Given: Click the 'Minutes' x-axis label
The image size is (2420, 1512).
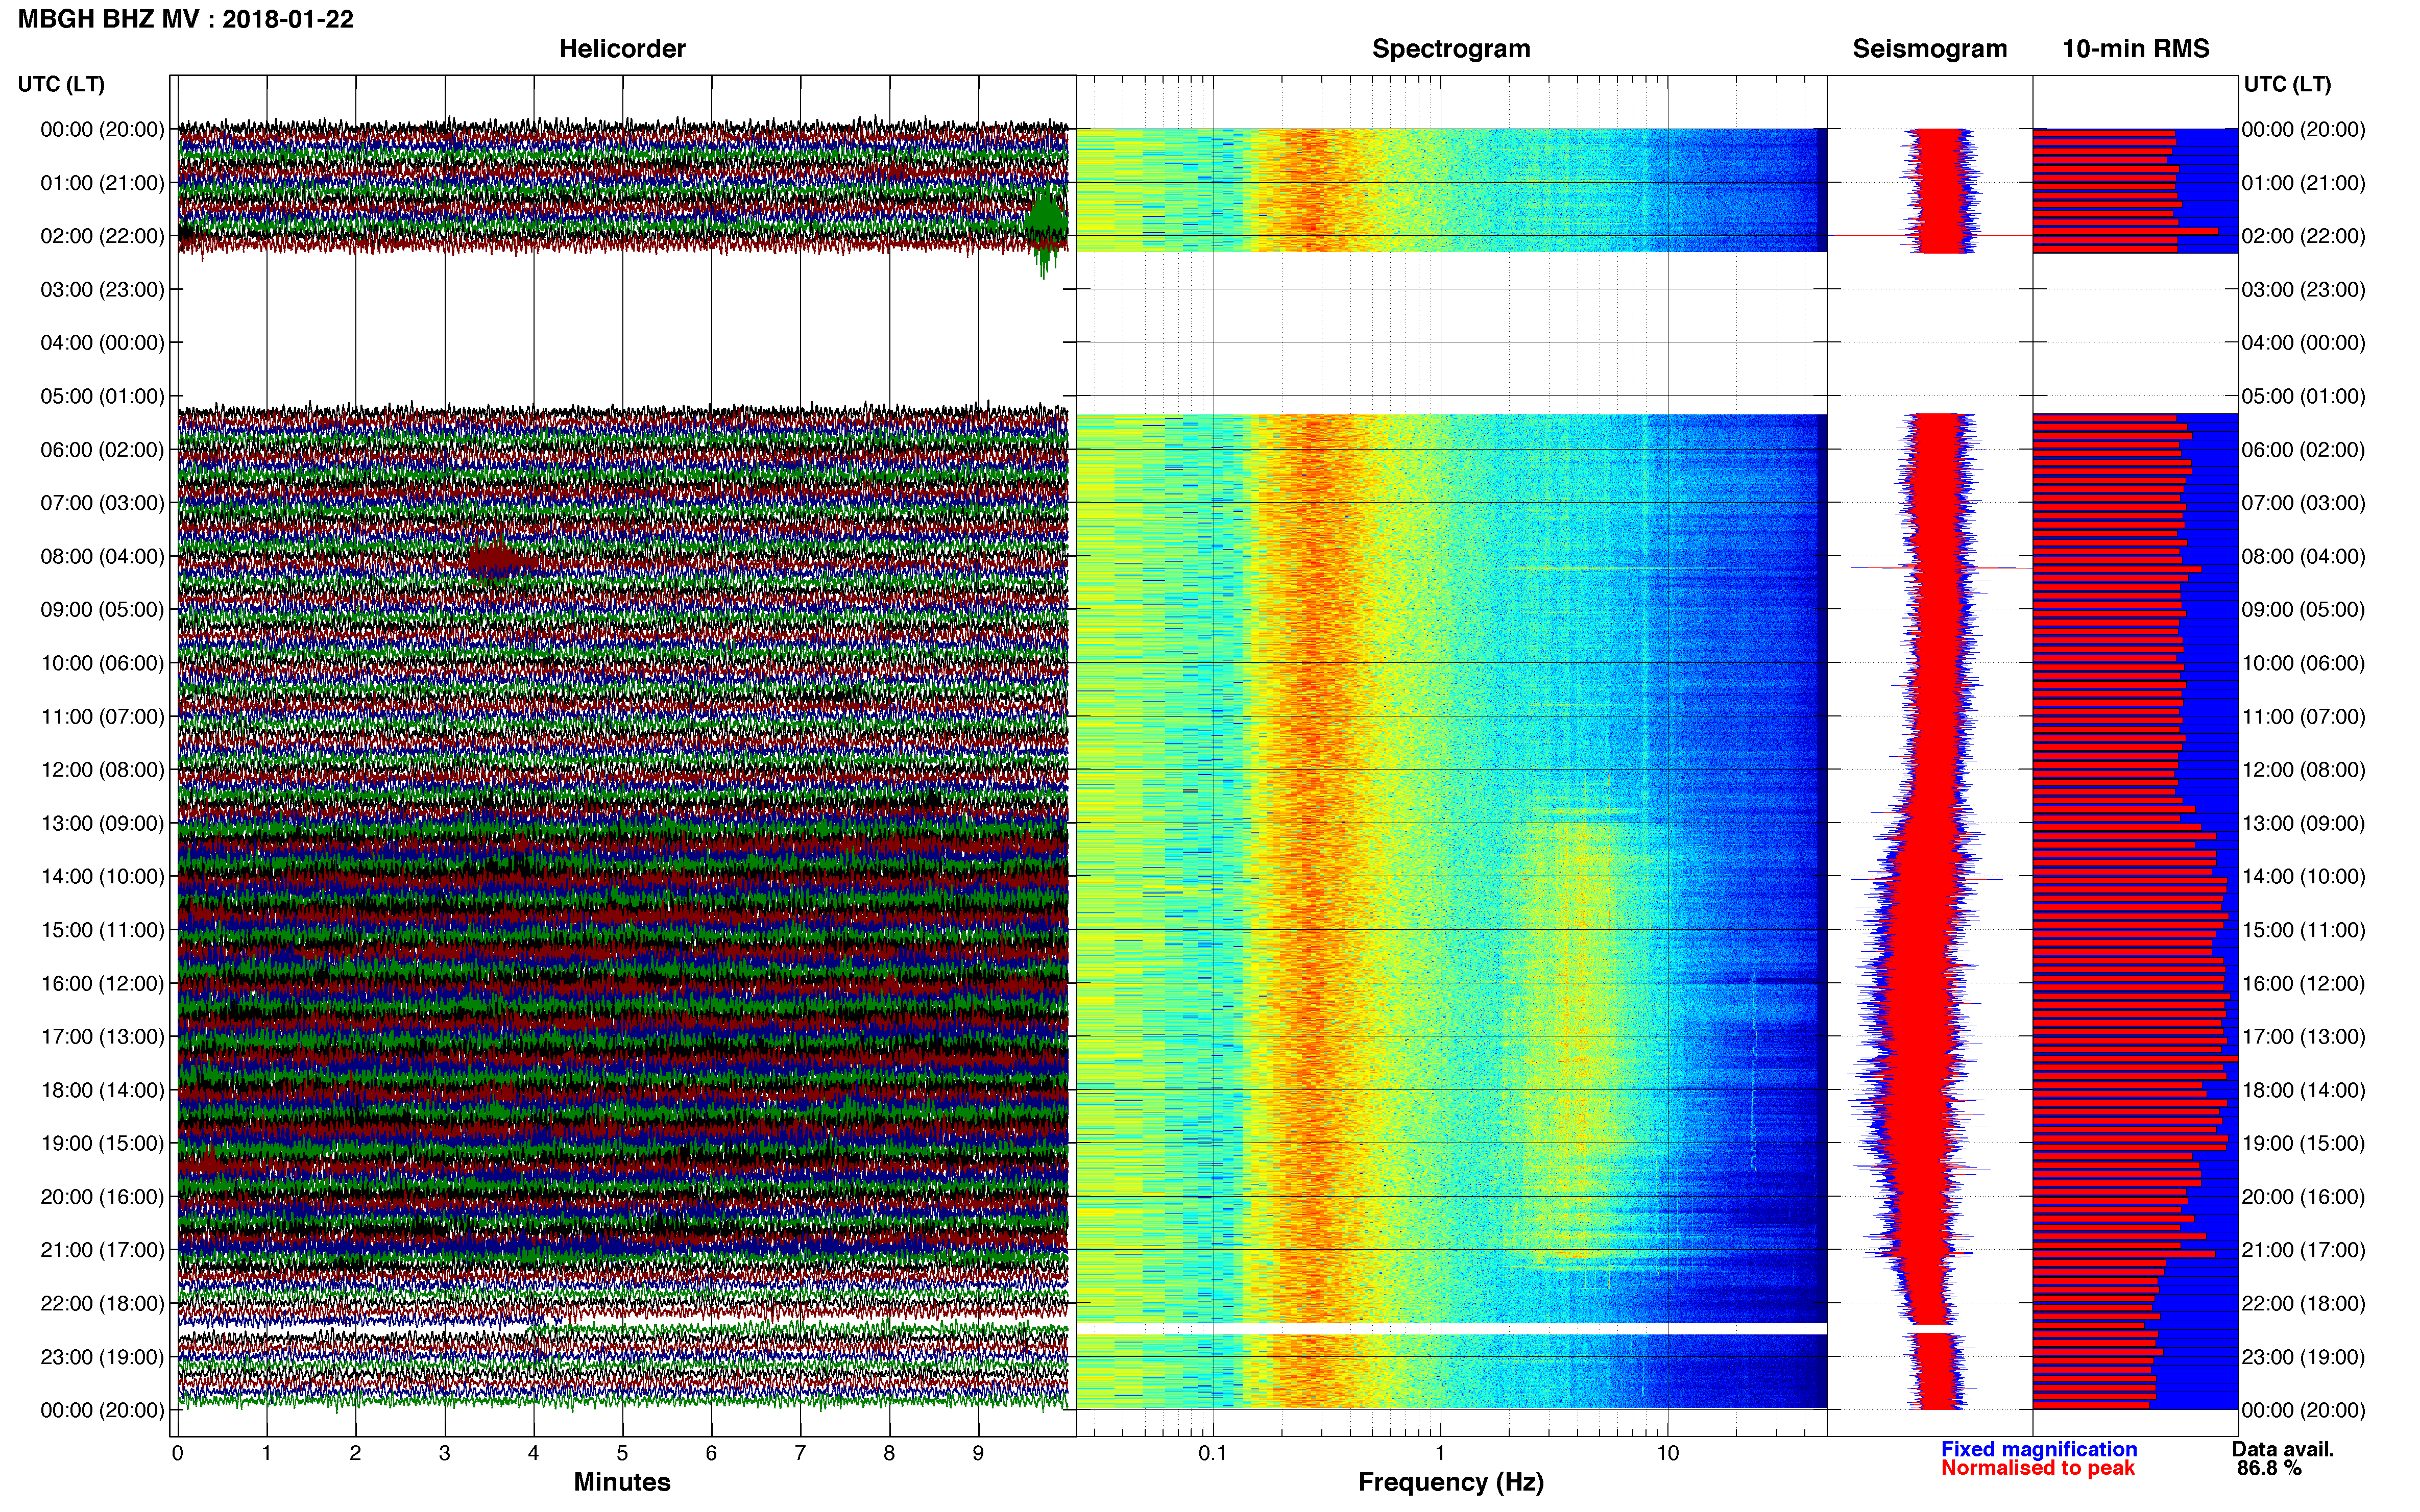Looking at the screenshot, I should click(621, 1482).
